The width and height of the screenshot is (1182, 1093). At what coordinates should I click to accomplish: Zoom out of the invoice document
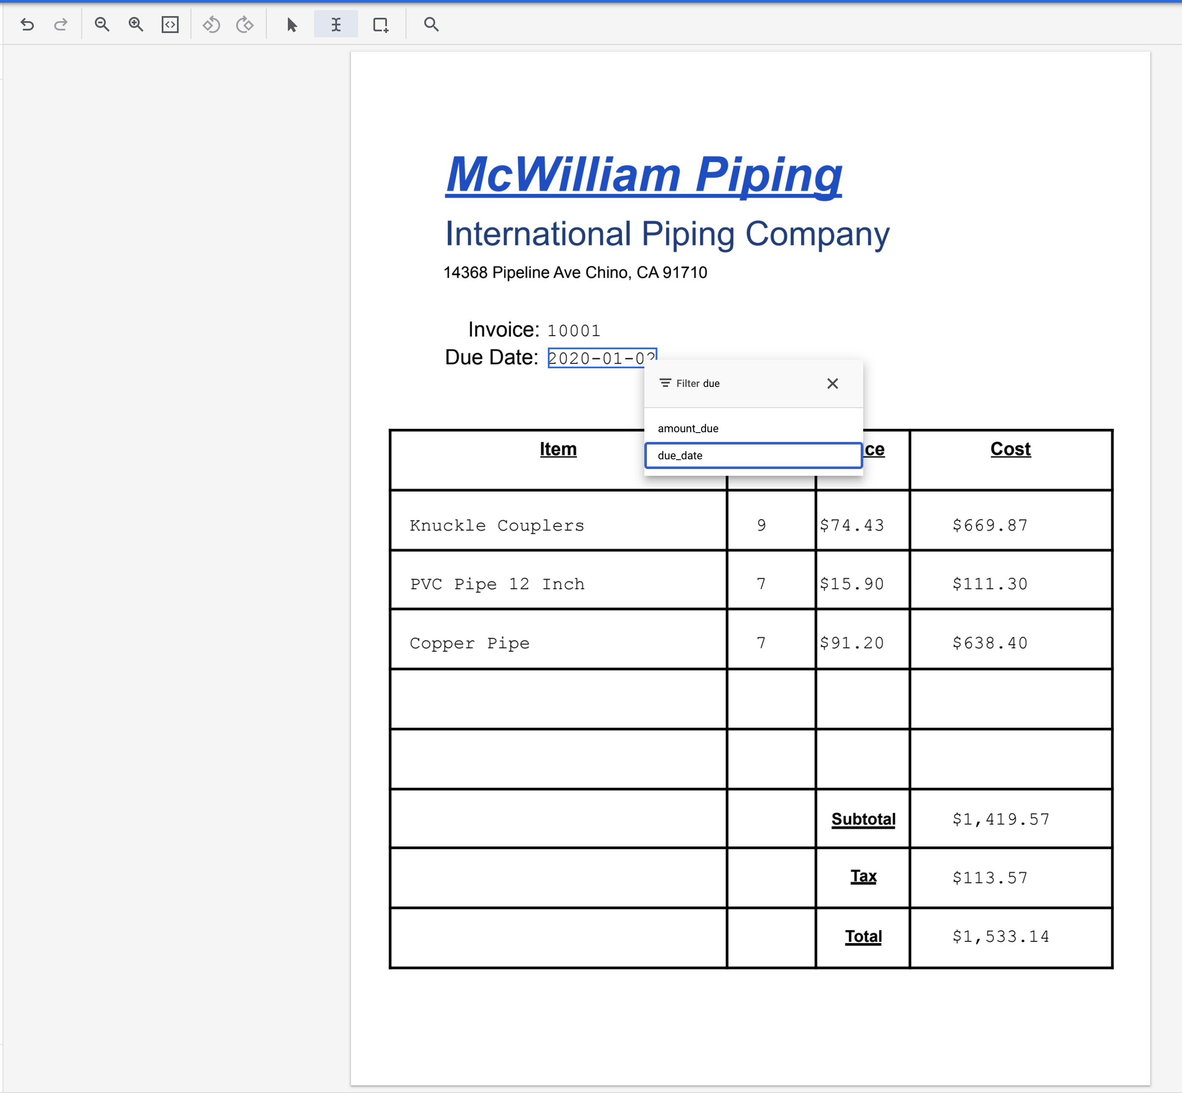pos(102,25)
